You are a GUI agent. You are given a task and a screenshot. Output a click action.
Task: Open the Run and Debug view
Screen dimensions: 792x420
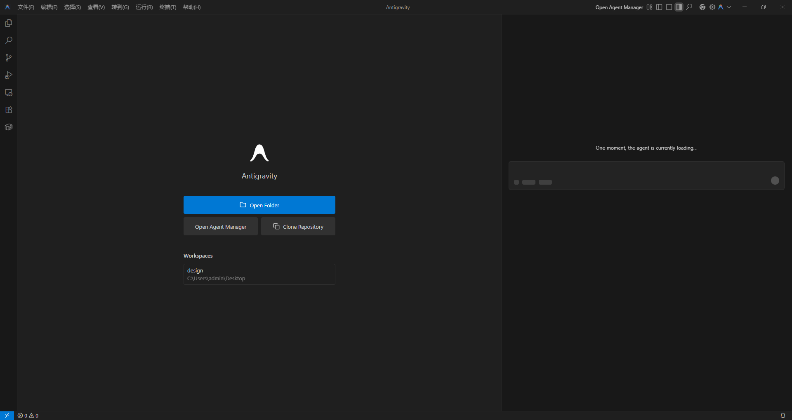9,75
